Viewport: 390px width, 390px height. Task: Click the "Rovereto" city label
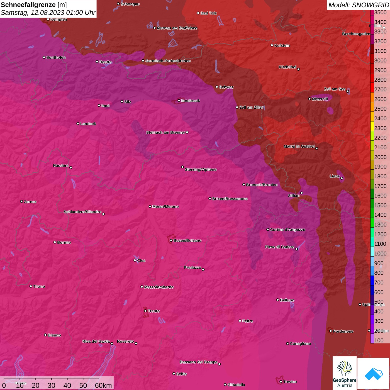(x=125, y=341)
